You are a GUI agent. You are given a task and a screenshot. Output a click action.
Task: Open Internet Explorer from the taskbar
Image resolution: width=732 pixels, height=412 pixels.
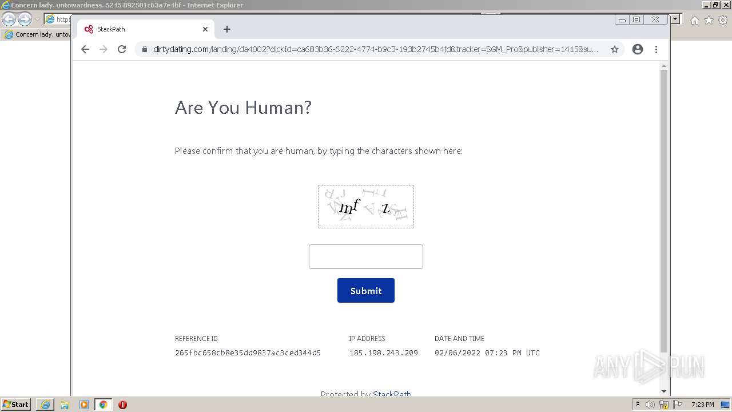[x=45, y=405]
